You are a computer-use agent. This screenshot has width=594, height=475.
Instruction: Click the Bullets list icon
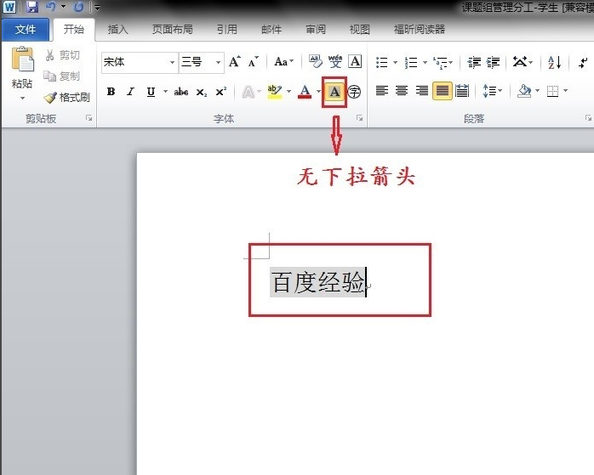pos(382,62)
